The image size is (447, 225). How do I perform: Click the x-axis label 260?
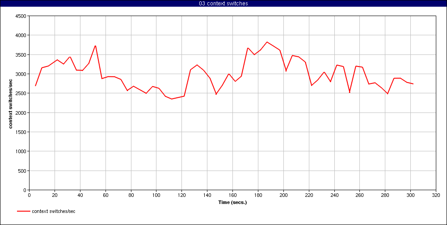click(x=359, y=195)
